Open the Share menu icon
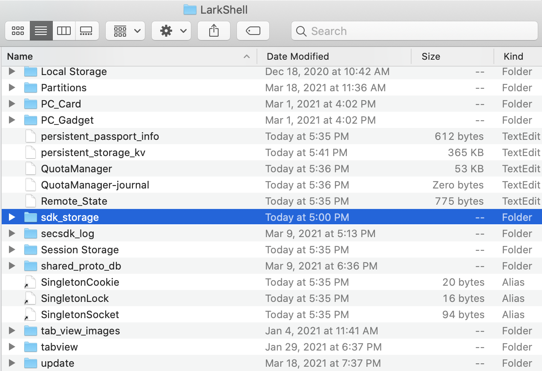 pos(213,31)
